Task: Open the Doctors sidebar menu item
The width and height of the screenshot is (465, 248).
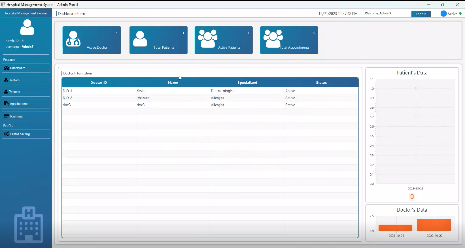Action: tap(26, 80)
